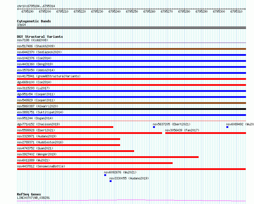Select the red dgv771n152 (Chaisson2019) bar
254x204 pixels.
(x=65, y=127)
